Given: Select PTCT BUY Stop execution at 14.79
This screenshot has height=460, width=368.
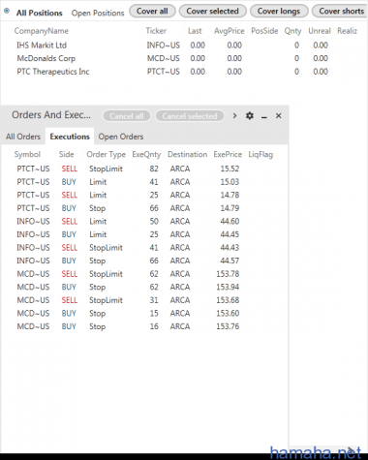Looking at the screenshot, I should 144,208.
